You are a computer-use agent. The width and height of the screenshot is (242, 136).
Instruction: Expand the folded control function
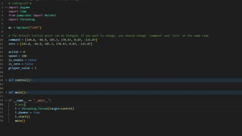[6, 80]
